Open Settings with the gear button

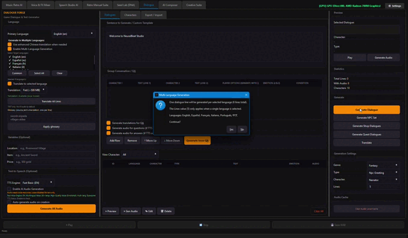pos(395,6)
